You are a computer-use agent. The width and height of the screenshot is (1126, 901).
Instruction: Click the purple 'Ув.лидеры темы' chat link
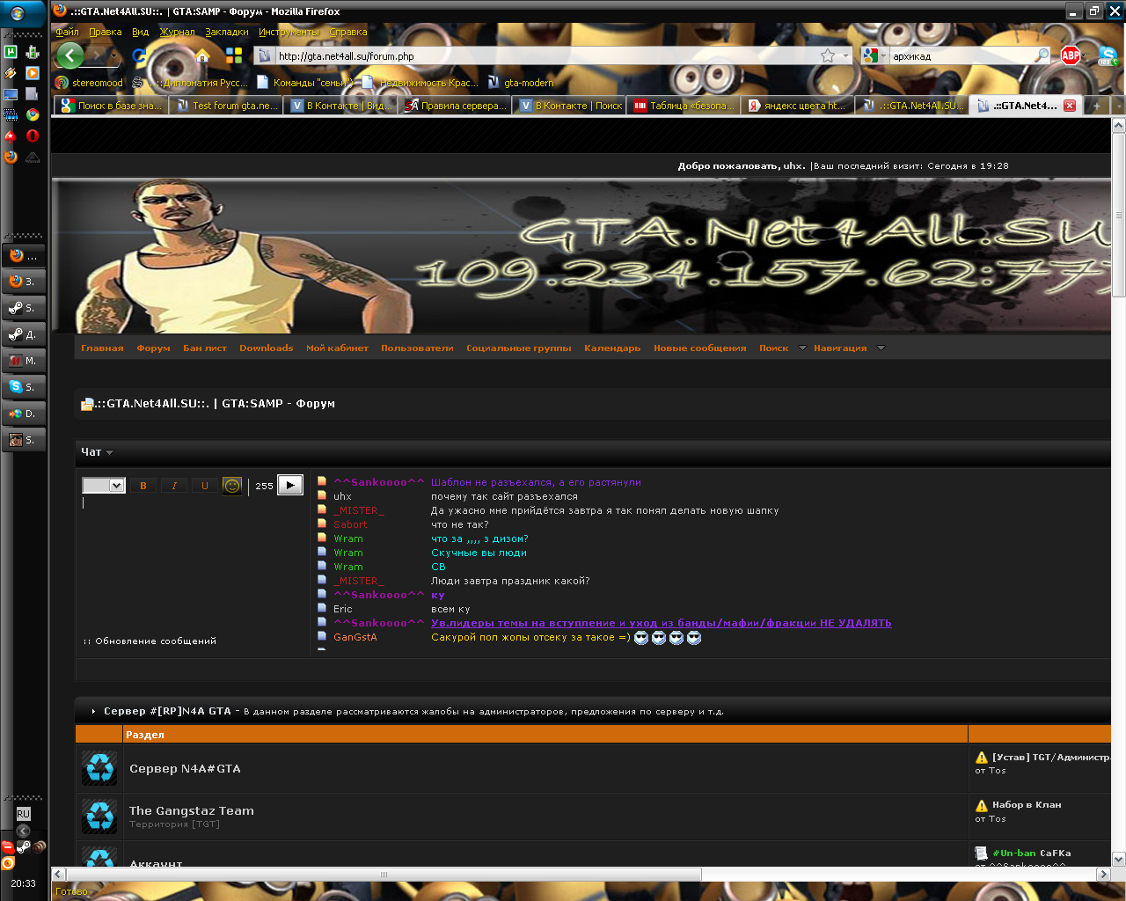662,623
